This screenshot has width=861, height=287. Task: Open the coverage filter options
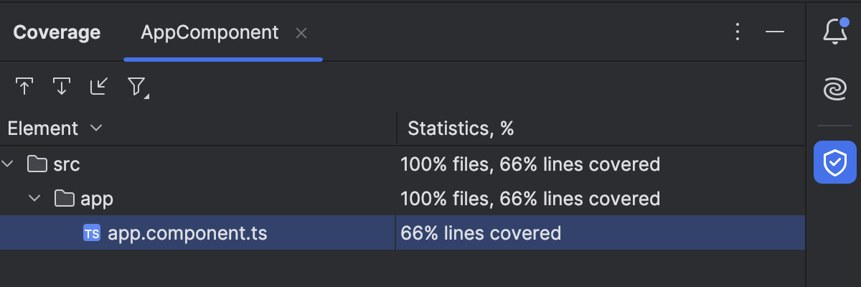pyautogui.click(x=137, y=87)
